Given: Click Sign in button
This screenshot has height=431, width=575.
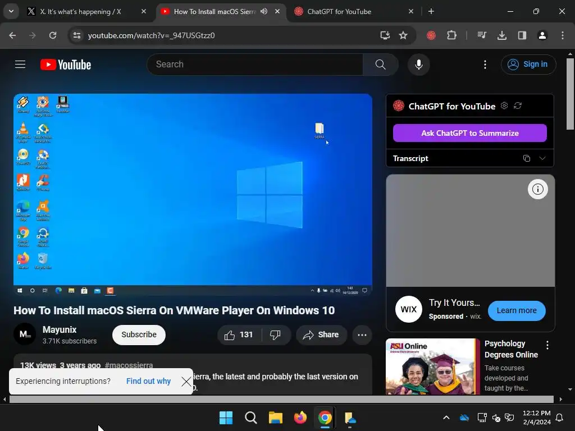Looking at the screenshot, I should click(x=528, y=65).
